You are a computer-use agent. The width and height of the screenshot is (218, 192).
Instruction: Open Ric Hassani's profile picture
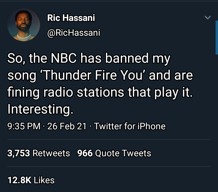tap(24, 25)
